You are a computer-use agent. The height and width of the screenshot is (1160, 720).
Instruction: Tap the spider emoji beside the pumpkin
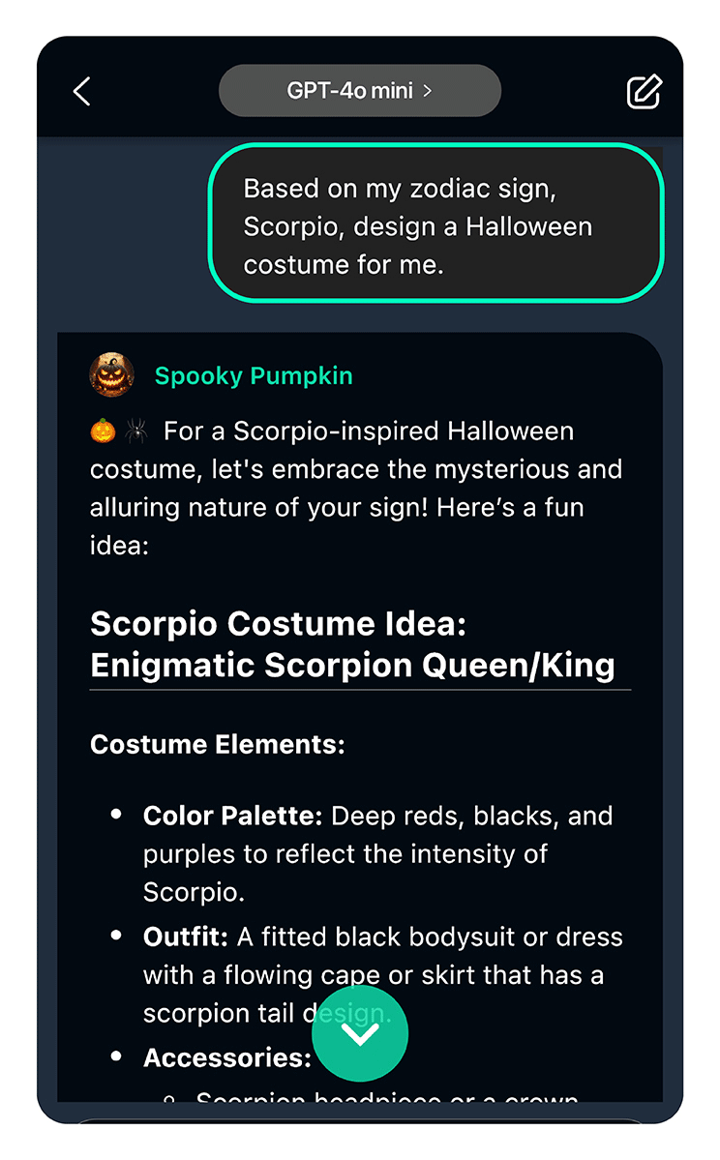click(138, 430)
